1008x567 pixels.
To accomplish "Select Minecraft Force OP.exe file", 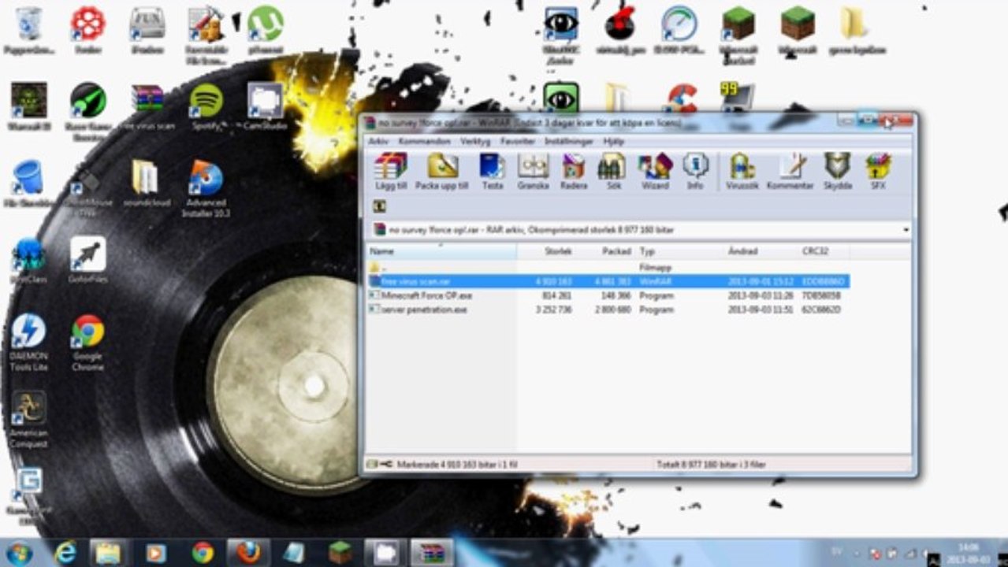I will 608,295.
